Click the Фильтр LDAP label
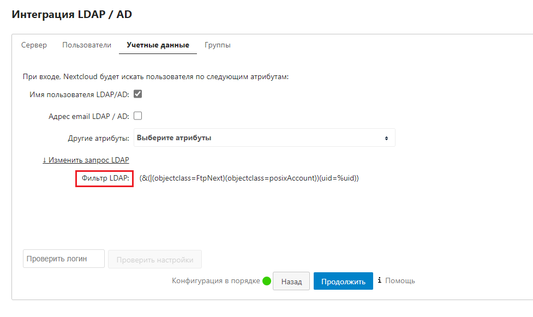The height and width of the screenshot is (317, 533). tap(105, 178)
